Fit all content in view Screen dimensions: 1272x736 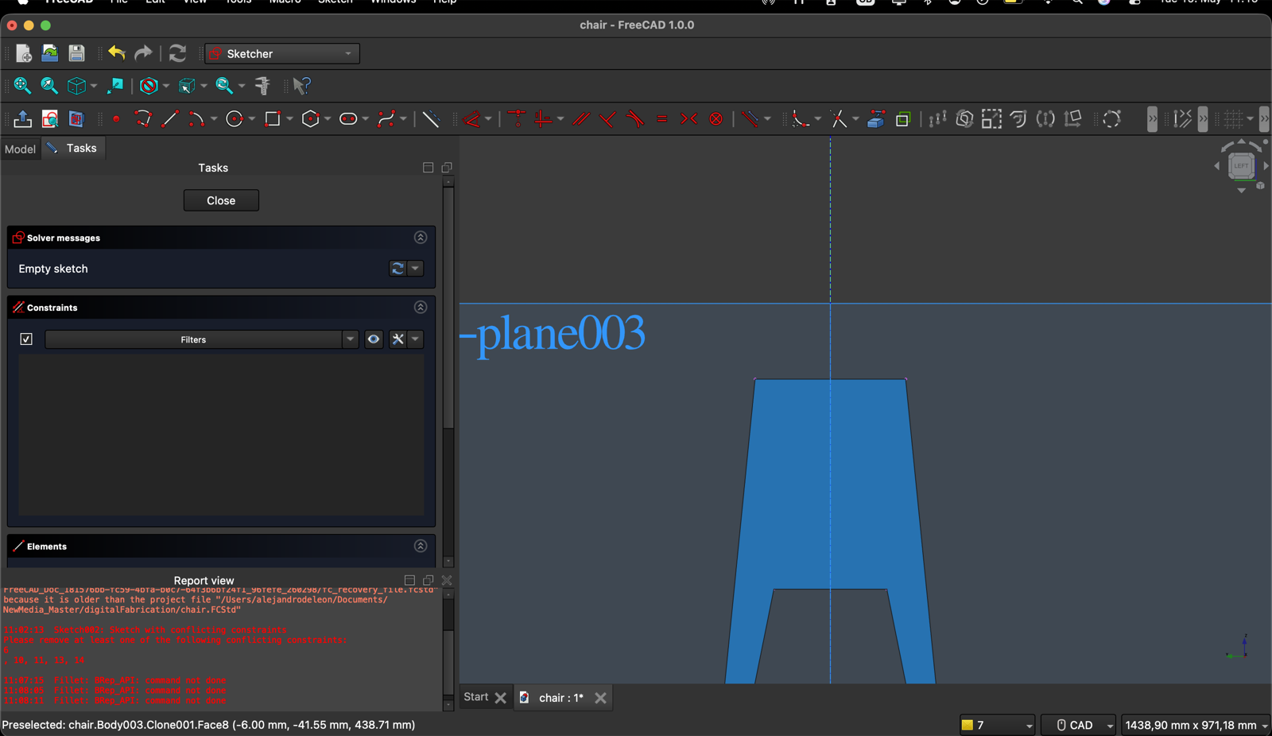pos(22,85)
